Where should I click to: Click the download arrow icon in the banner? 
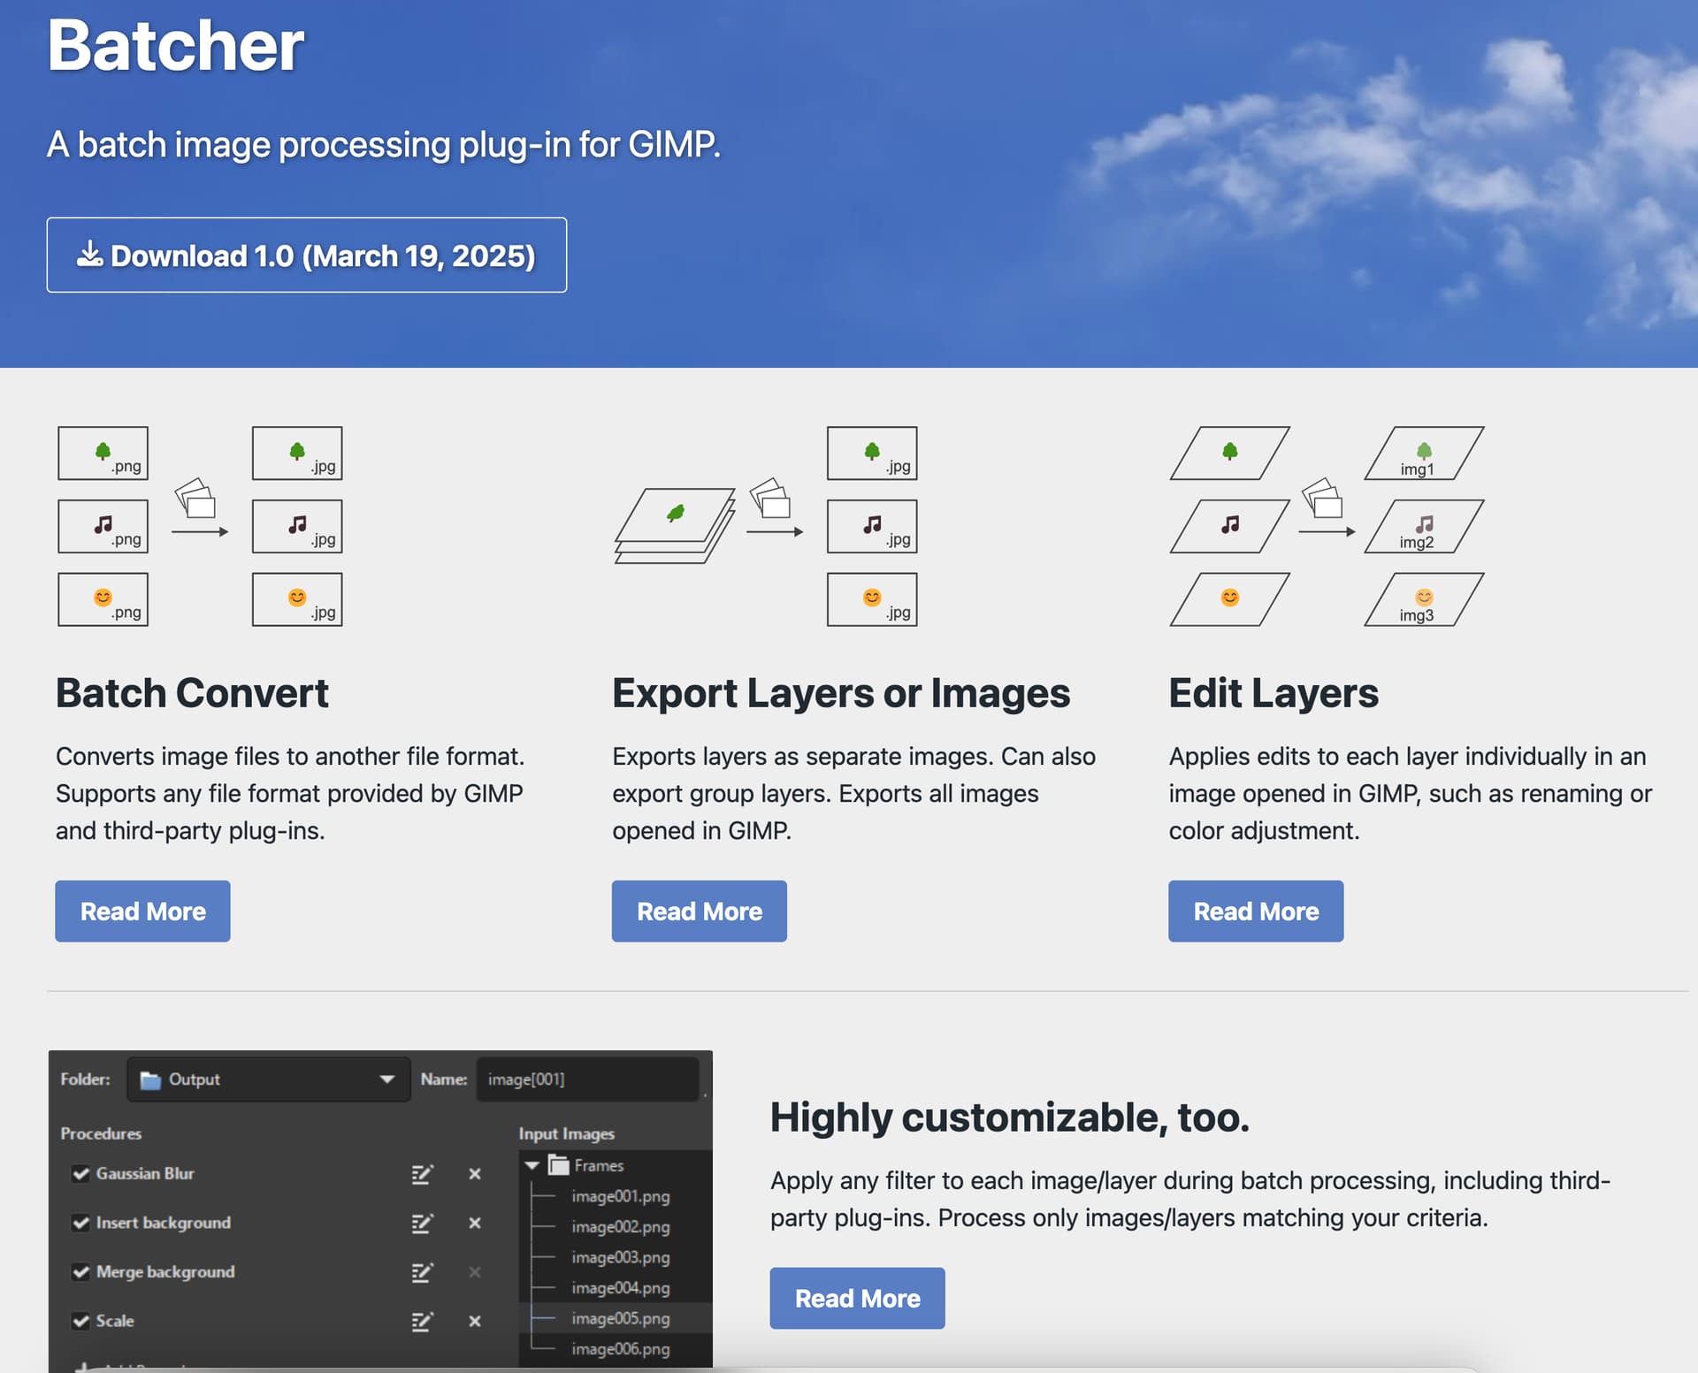[x=89, y=255]
